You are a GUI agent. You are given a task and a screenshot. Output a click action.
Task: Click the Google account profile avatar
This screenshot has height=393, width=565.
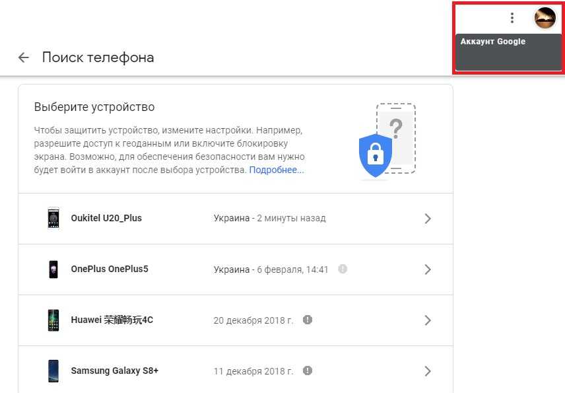pyautogui.click(x=545, y=18)
